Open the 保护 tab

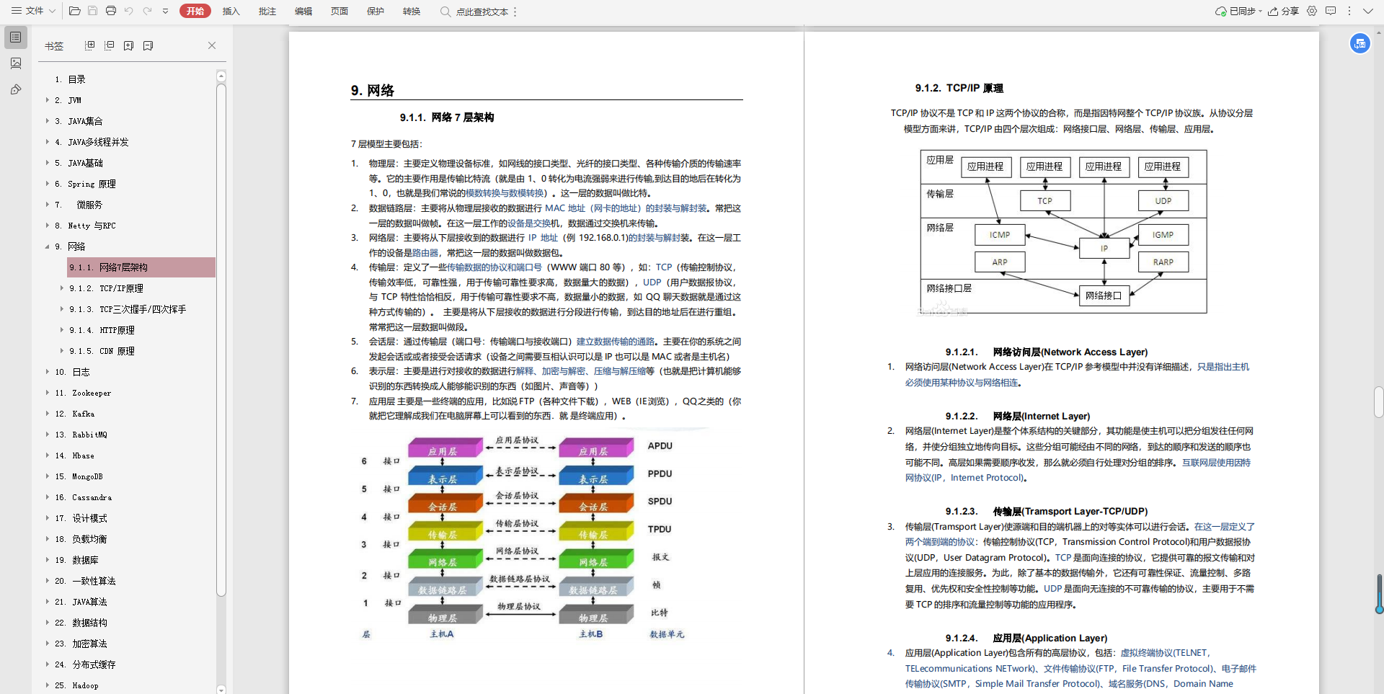tap(376, 12)
